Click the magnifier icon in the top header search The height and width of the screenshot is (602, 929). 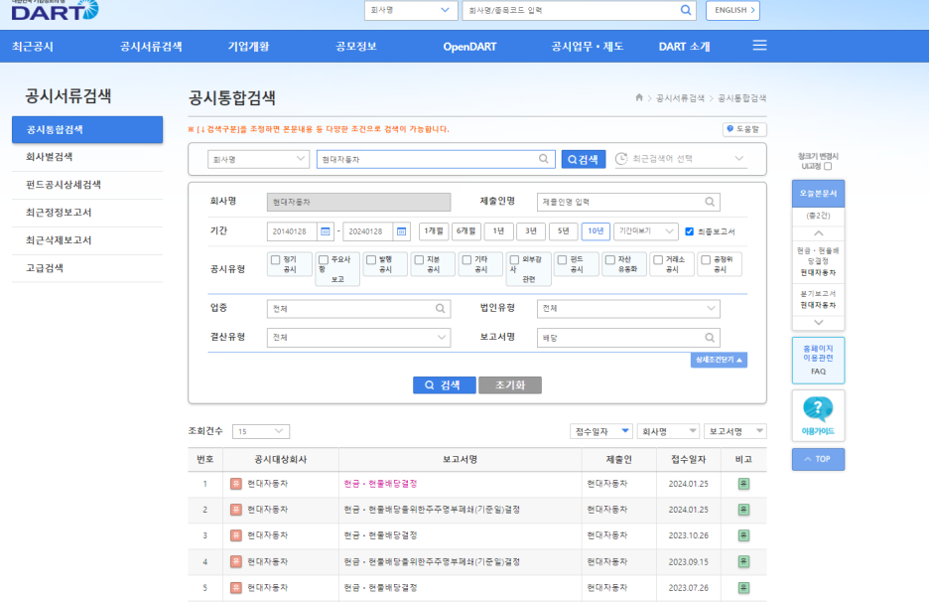tap(686, 10)
